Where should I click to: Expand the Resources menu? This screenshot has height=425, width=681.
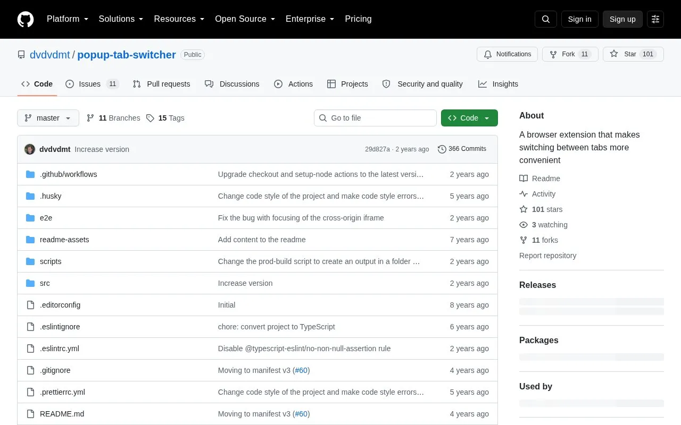pos(179,19)
